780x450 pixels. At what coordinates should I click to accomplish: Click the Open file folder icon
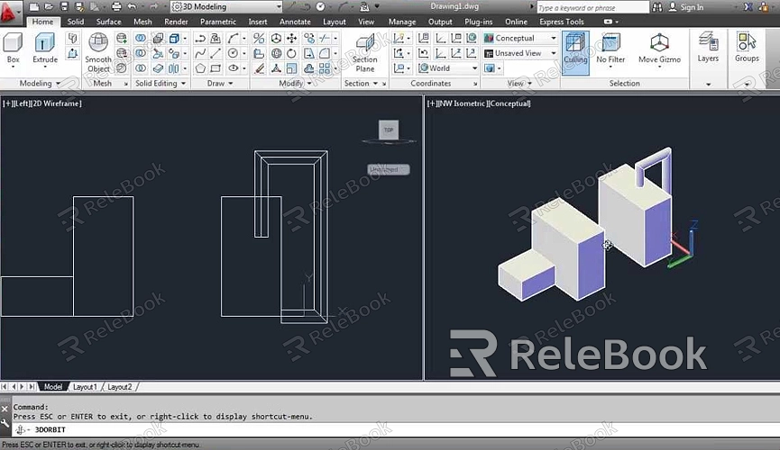tap(49, 6)
